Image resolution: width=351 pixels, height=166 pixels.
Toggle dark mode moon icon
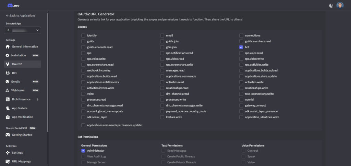click(x=331, y=5)
